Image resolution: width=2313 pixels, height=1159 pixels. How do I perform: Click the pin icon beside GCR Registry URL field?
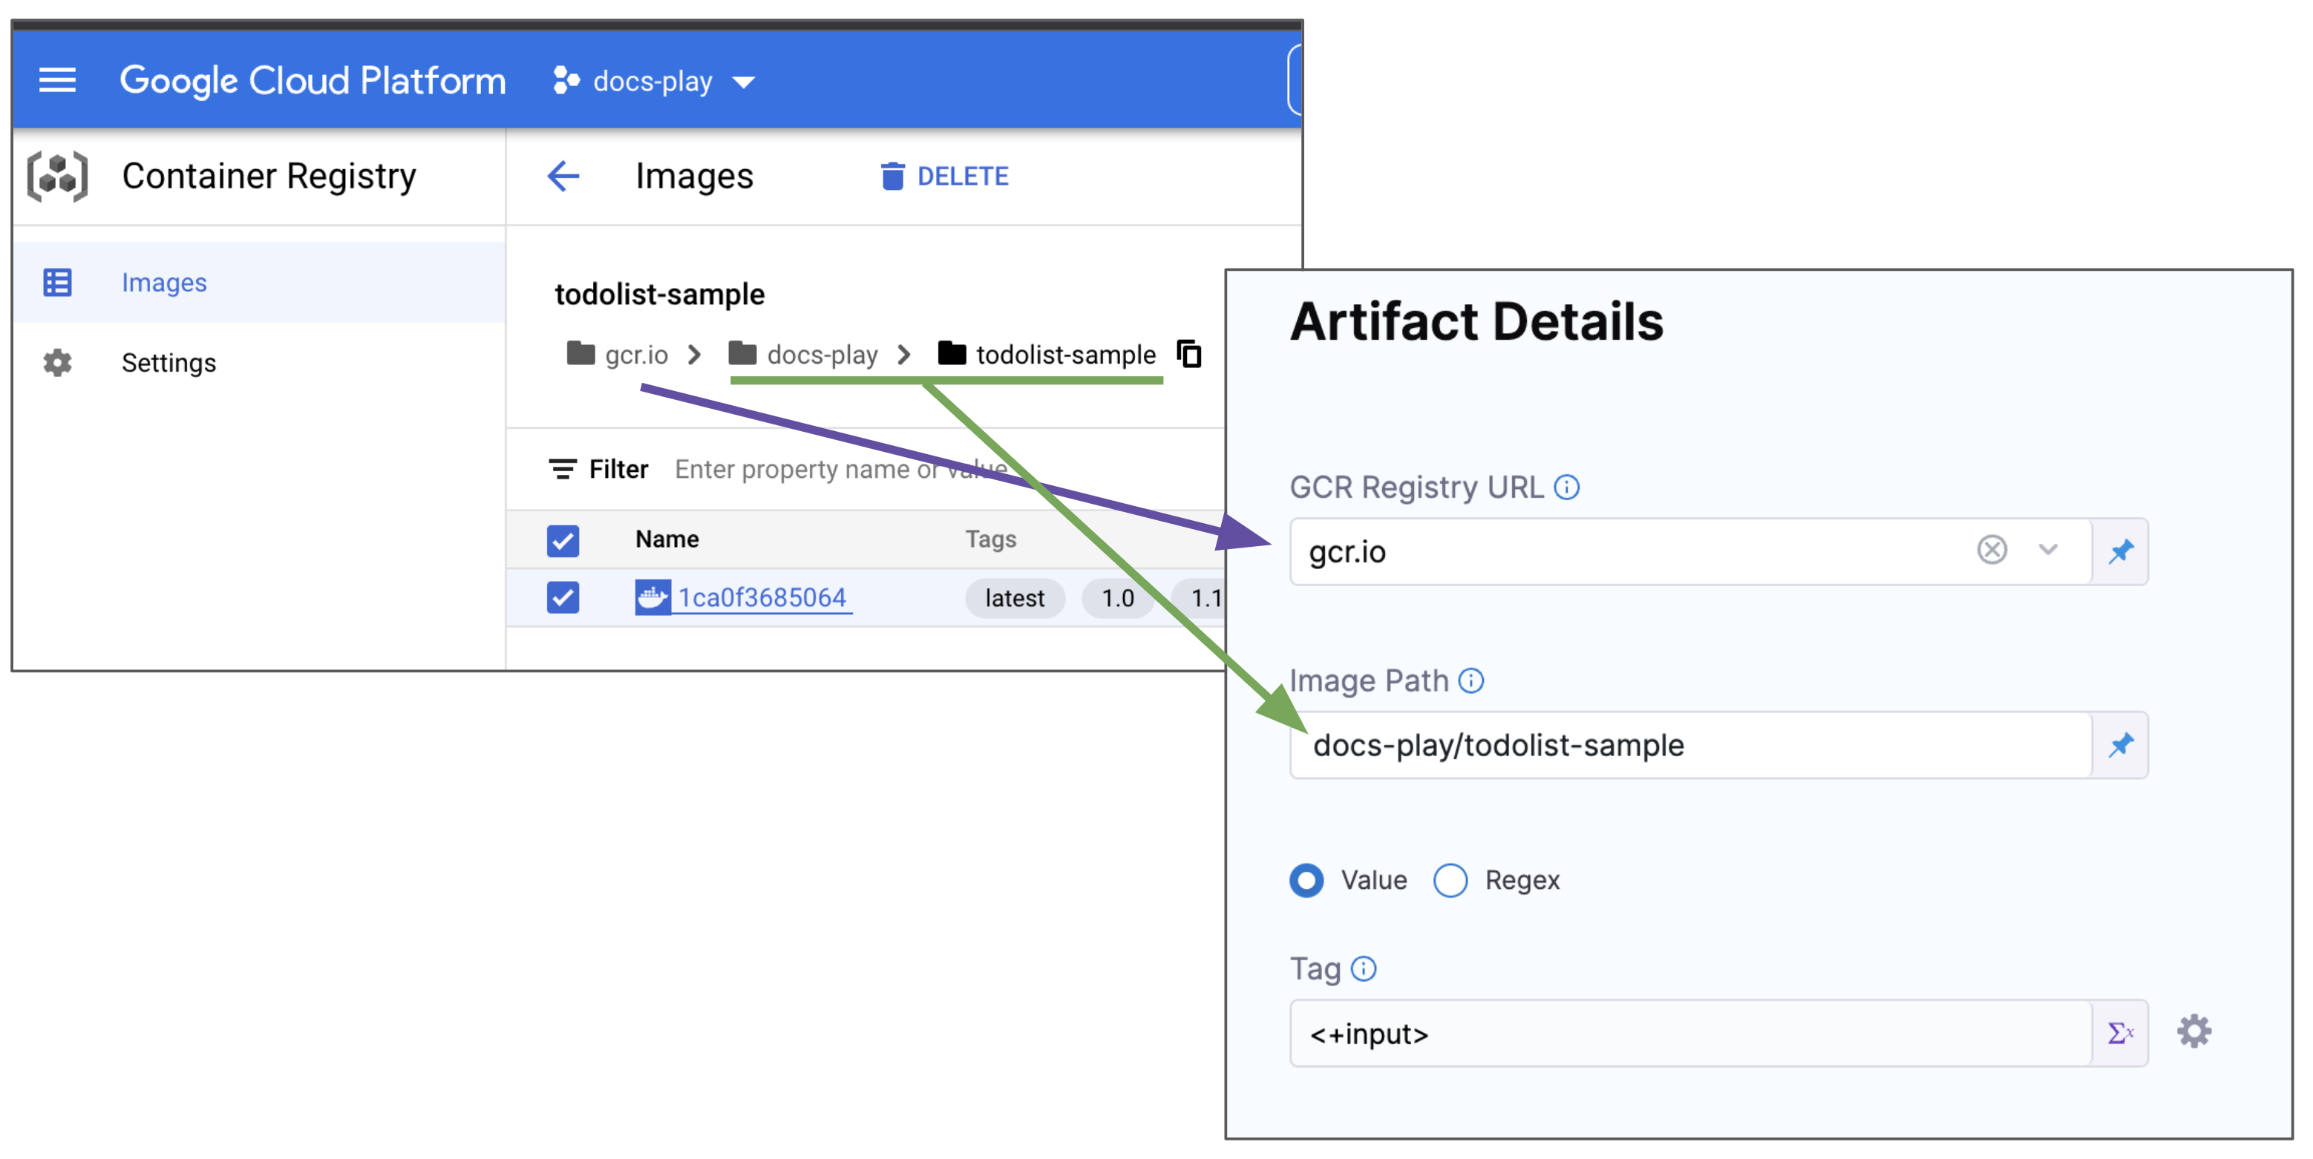pyautogui.click(x=2121, y=551)
